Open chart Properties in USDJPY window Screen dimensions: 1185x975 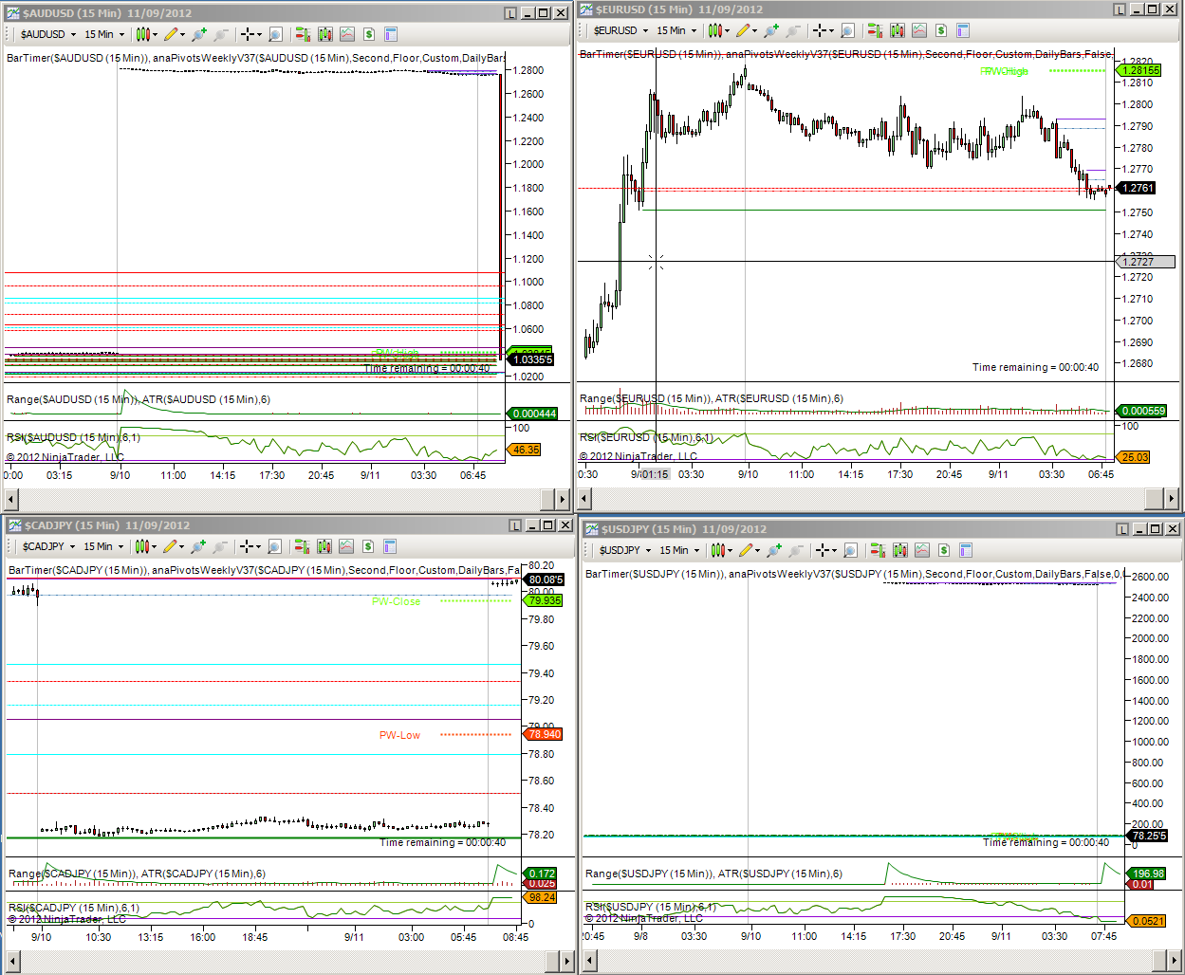(x=966, y=550)
